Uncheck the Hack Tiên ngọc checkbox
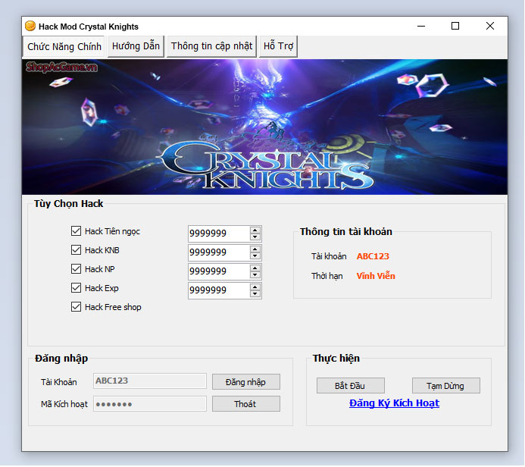This screenshot has width=525, height=467. click(x=76, y=230)
